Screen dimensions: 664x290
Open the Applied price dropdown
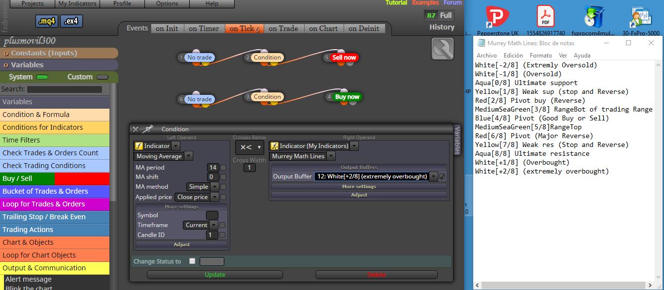pos(214,197)
